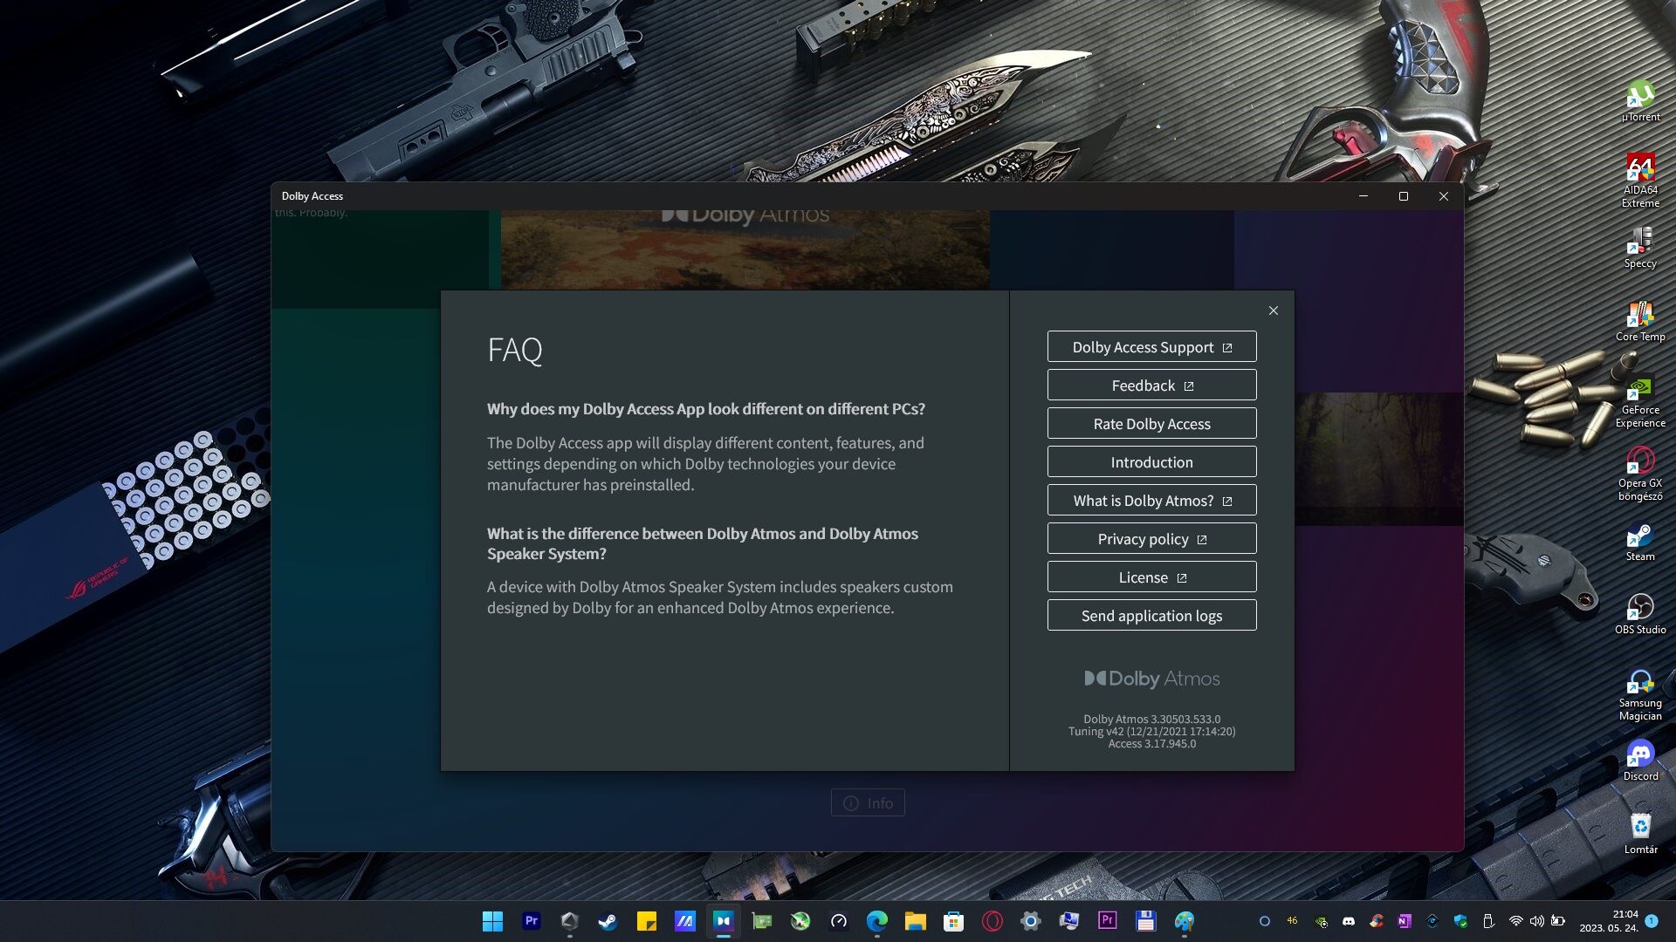Screen dimensions: 1676x942
Task: Close the FAQ dialog
Action: [x=1274, y=311]
